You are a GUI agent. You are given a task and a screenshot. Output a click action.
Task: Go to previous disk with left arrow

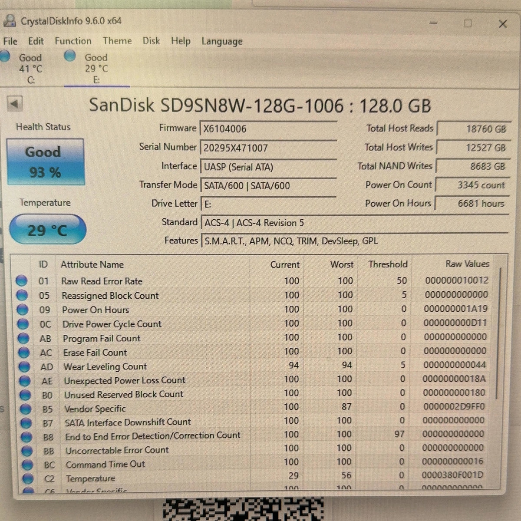coord(15,104)
